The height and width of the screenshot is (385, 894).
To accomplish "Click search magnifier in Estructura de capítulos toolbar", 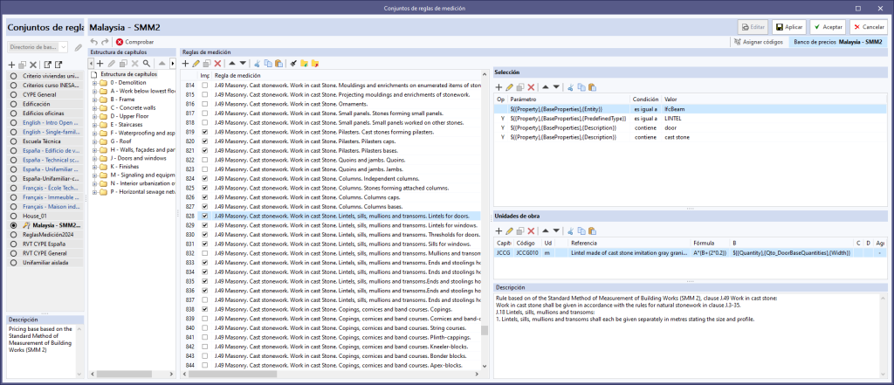I will tap(148, 64).
